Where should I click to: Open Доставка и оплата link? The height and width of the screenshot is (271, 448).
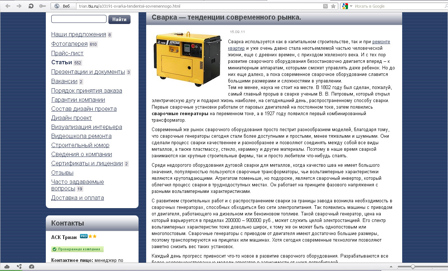[77, 198]
